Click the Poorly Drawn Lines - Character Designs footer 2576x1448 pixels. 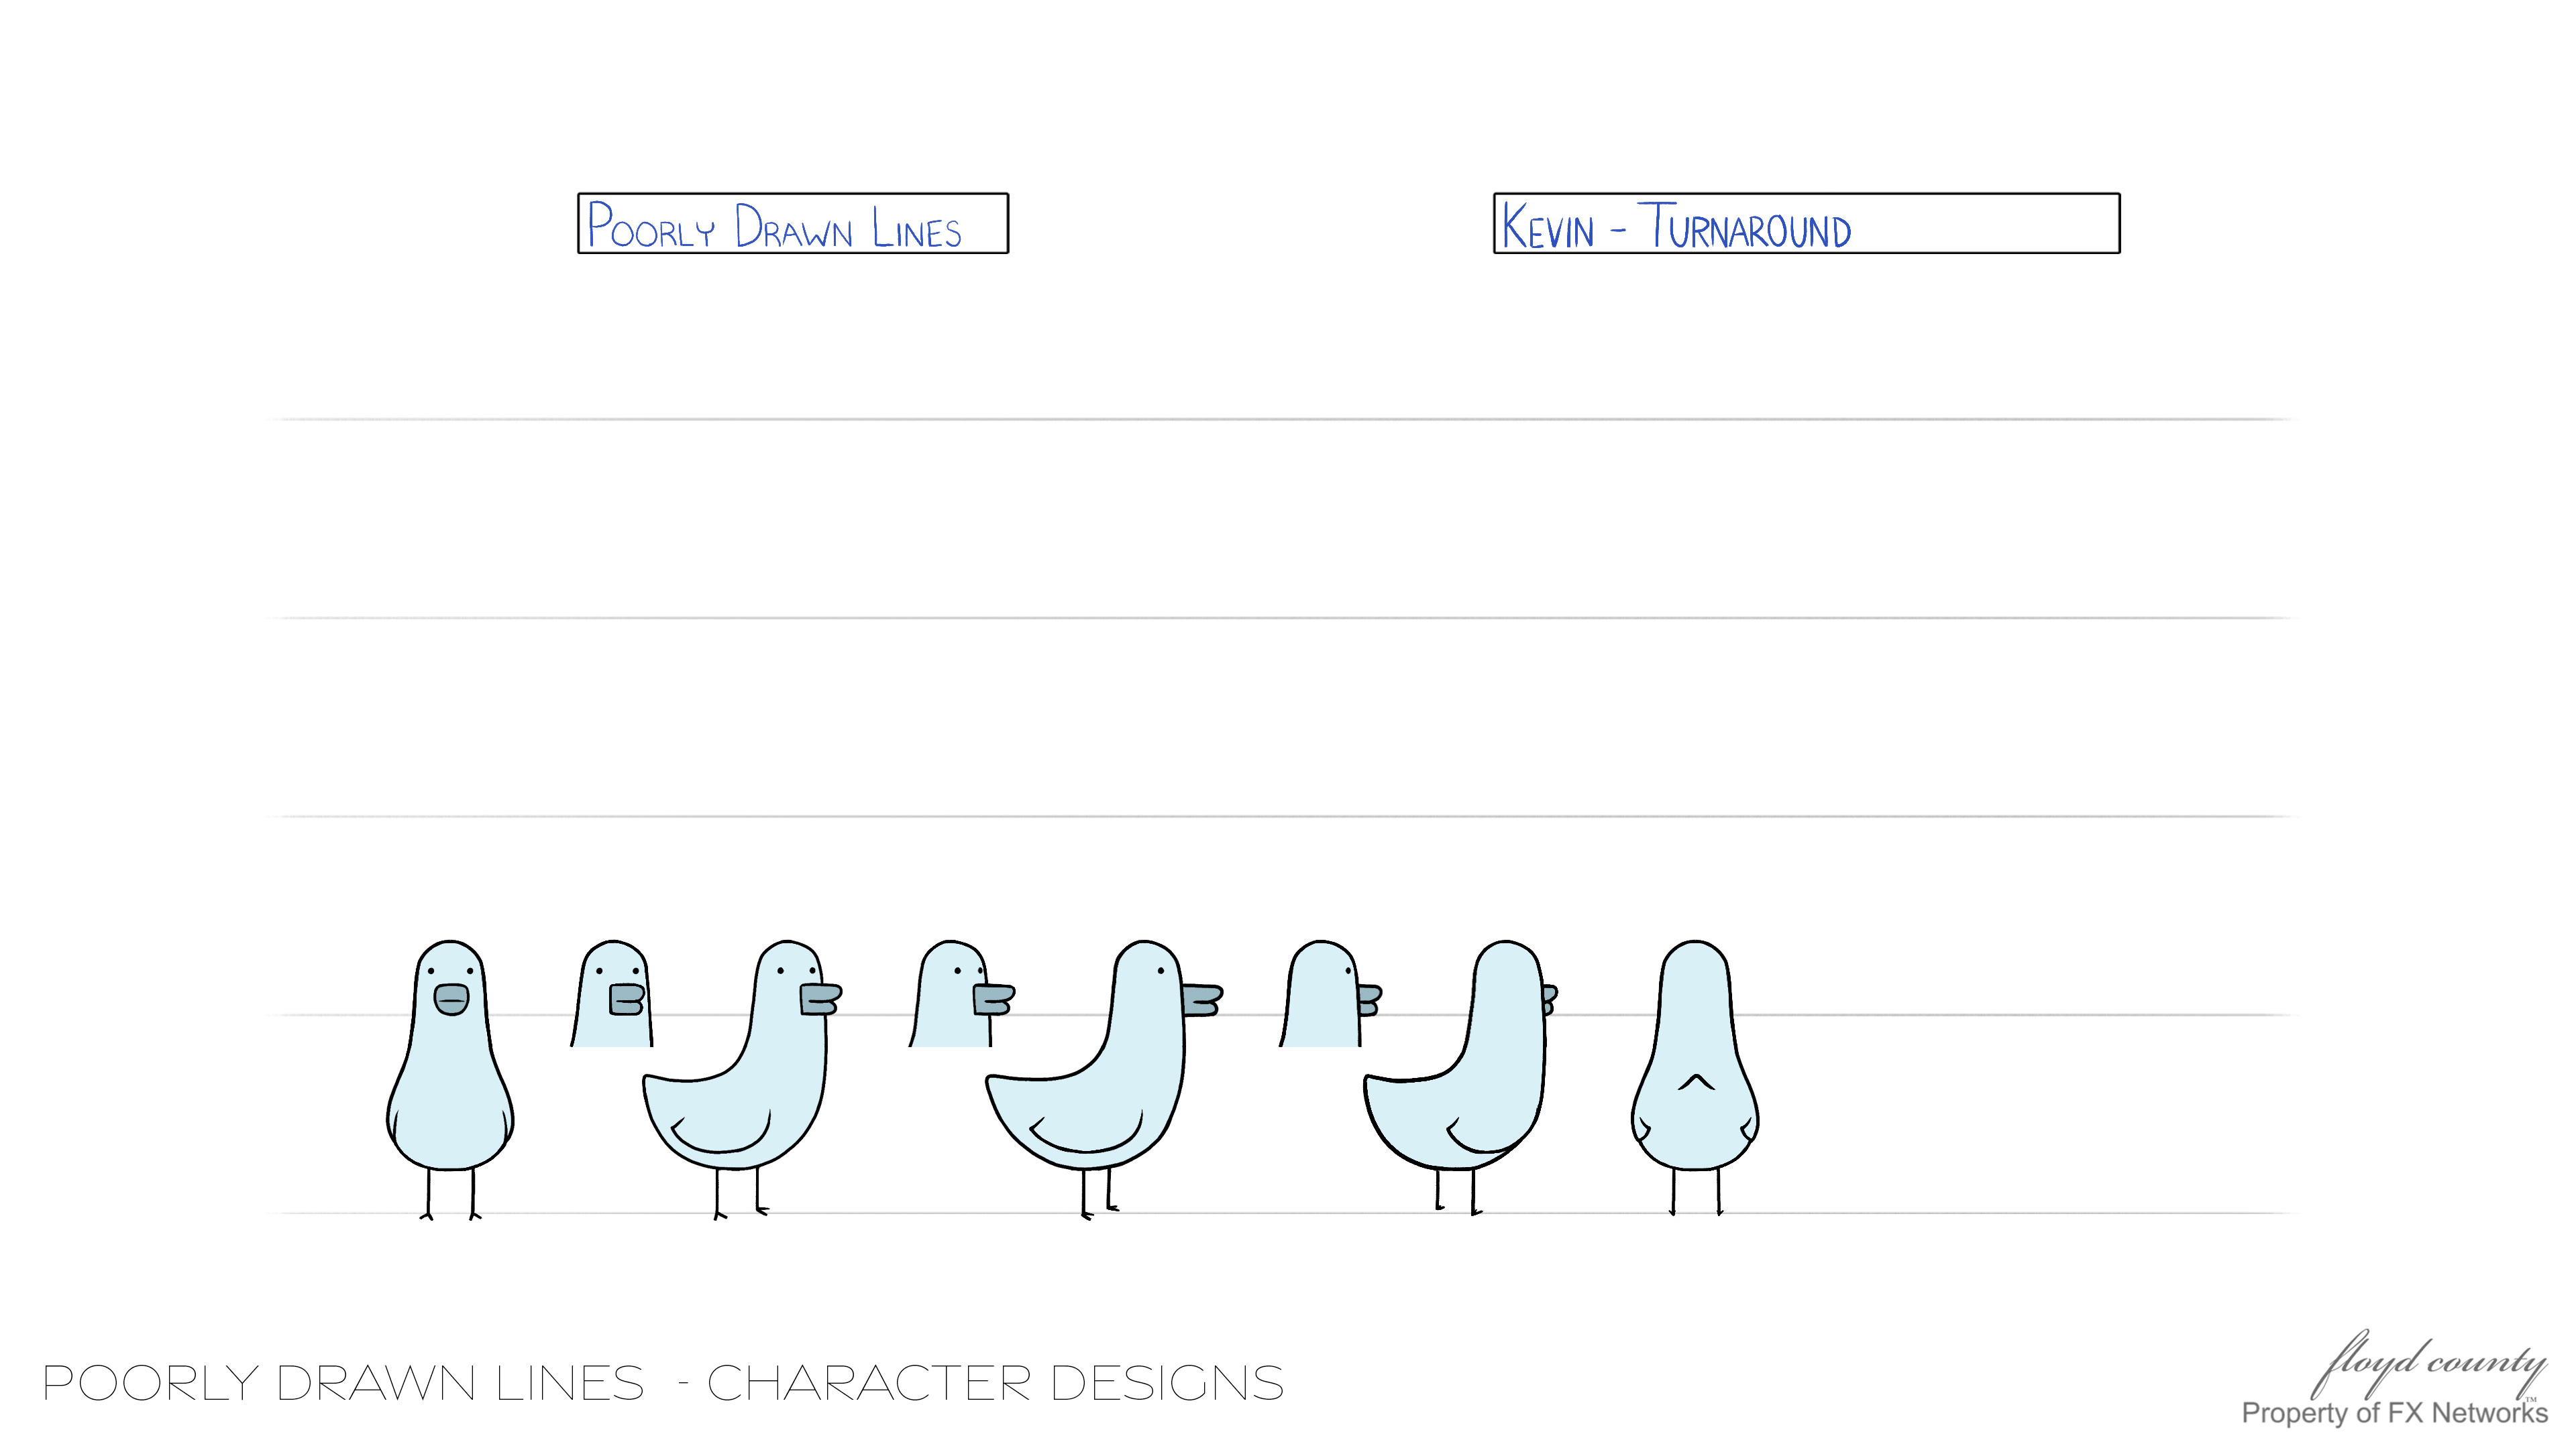663,1384
